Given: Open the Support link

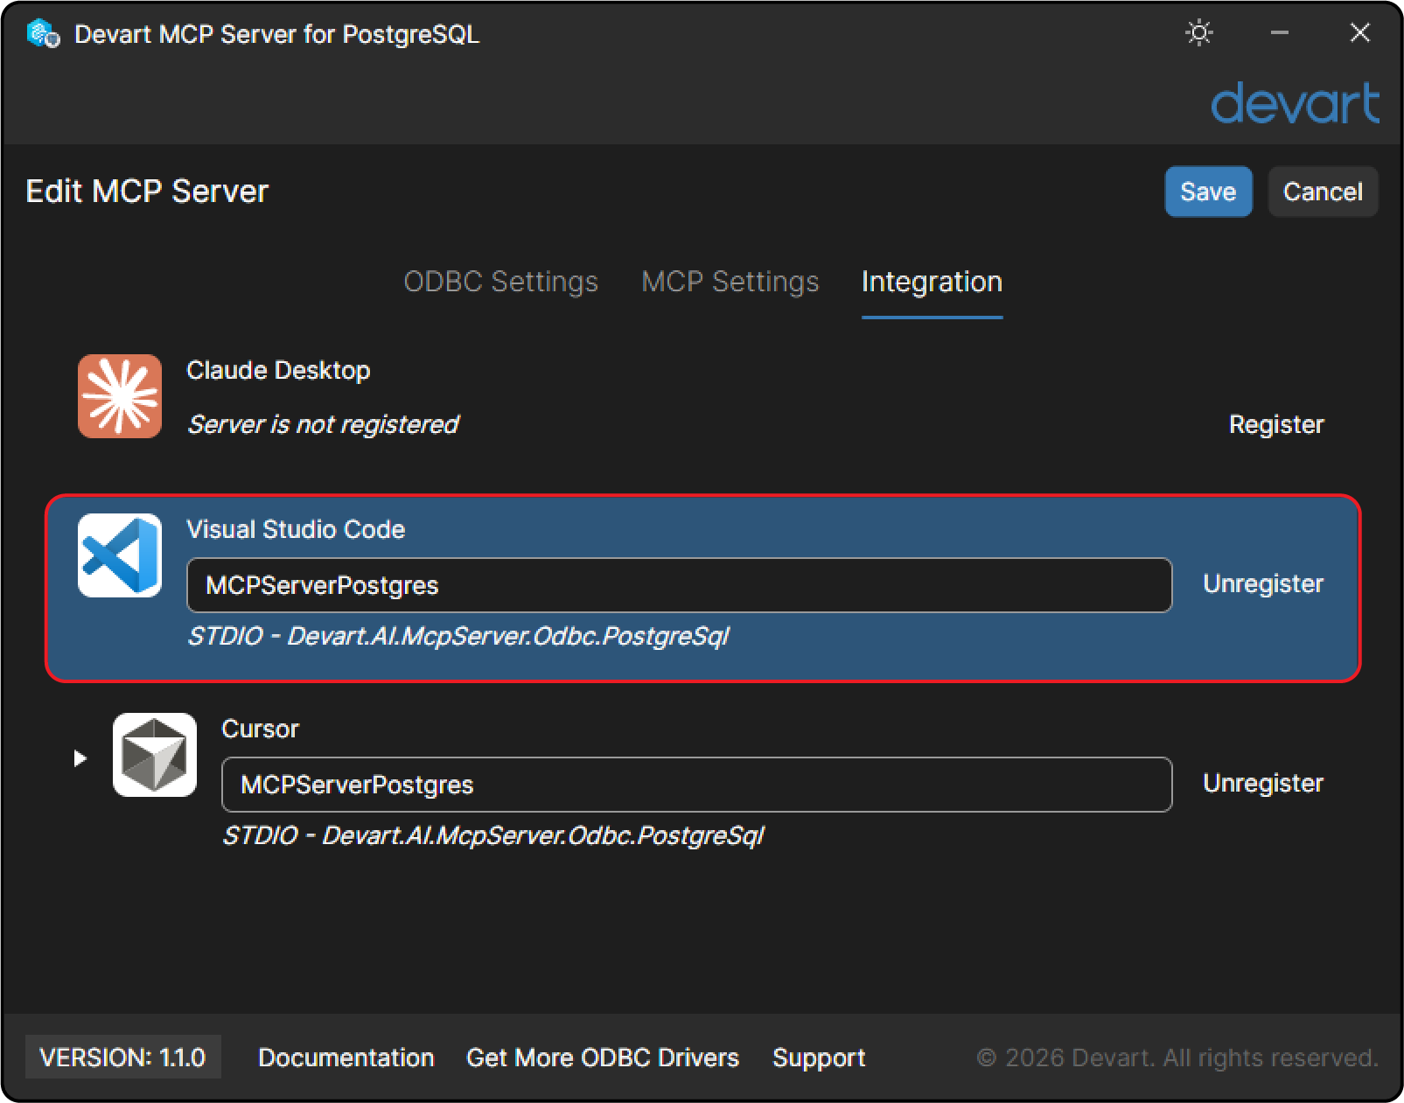Looking at the screenshot, I should pos(819,1058).
